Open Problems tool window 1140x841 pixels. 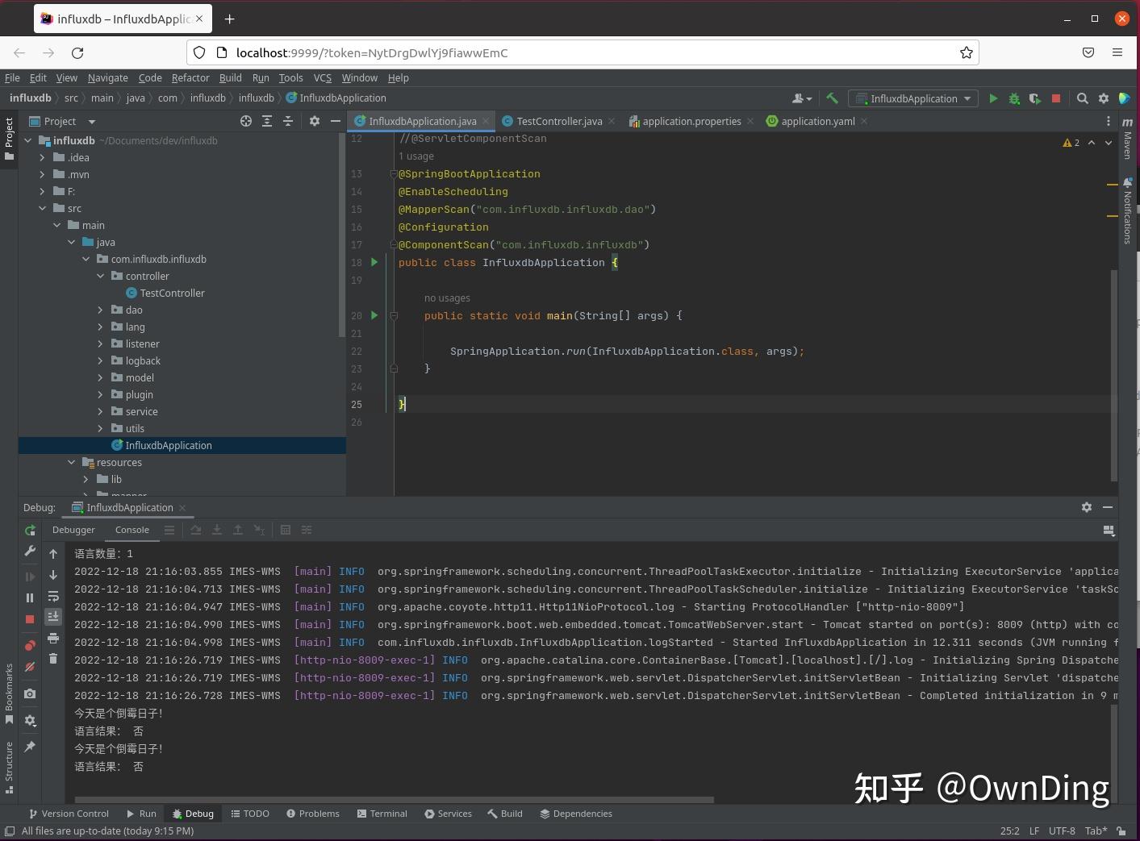(x=313, y=814)
